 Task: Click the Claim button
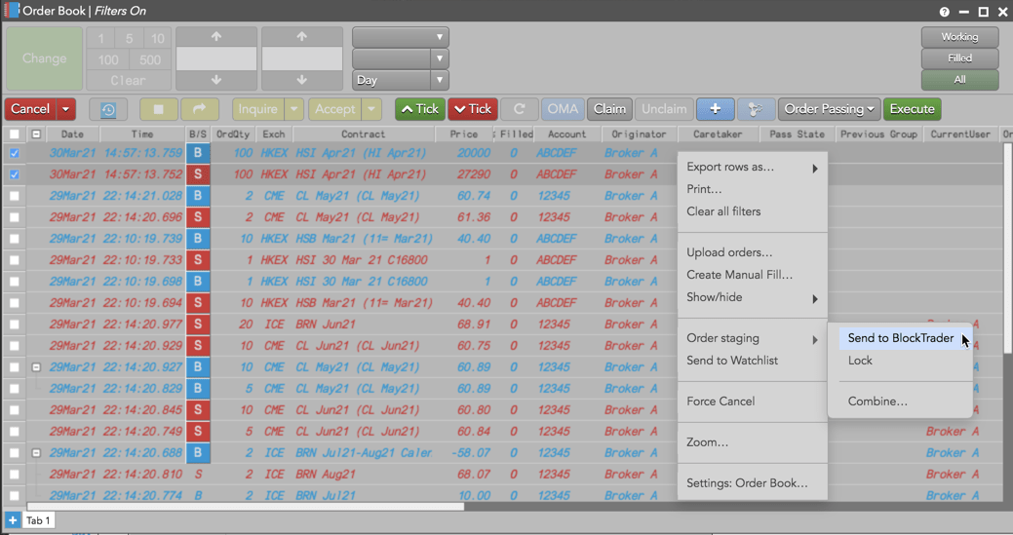pos(609,109)
